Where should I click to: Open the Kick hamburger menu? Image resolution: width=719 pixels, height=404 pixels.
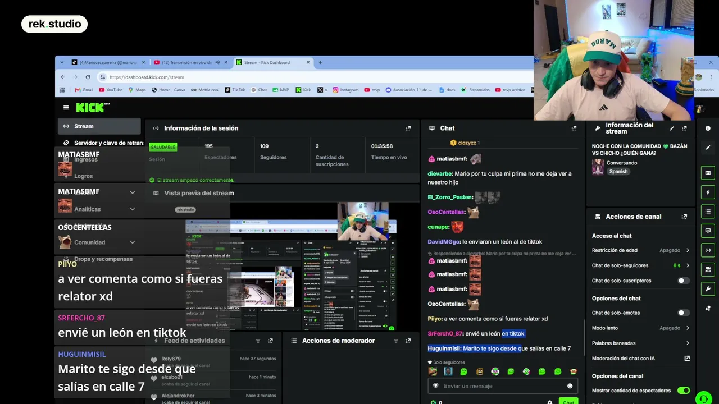pos(66,108)
